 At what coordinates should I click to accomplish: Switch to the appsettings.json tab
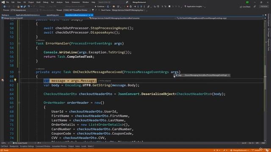coord(53,15)
